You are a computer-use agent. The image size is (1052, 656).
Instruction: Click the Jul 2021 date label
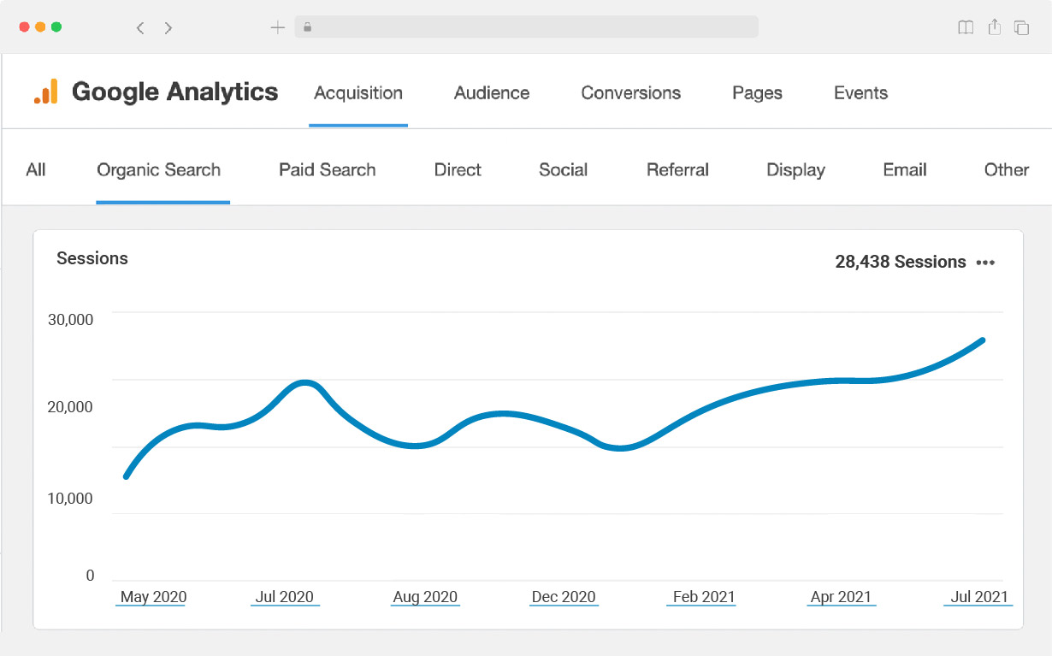(x=978, y=597)
